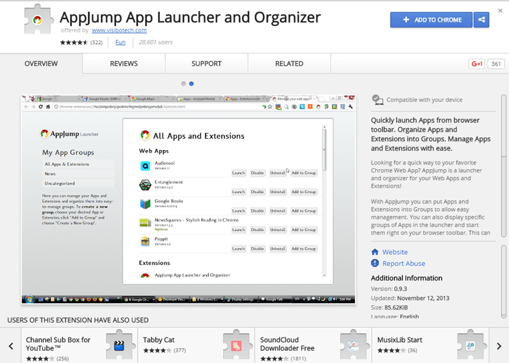The height and width of the screenshot is (363, 509).
Task: Open SoundCloud Downloader Free card
Action: click(x=313, y=345)
